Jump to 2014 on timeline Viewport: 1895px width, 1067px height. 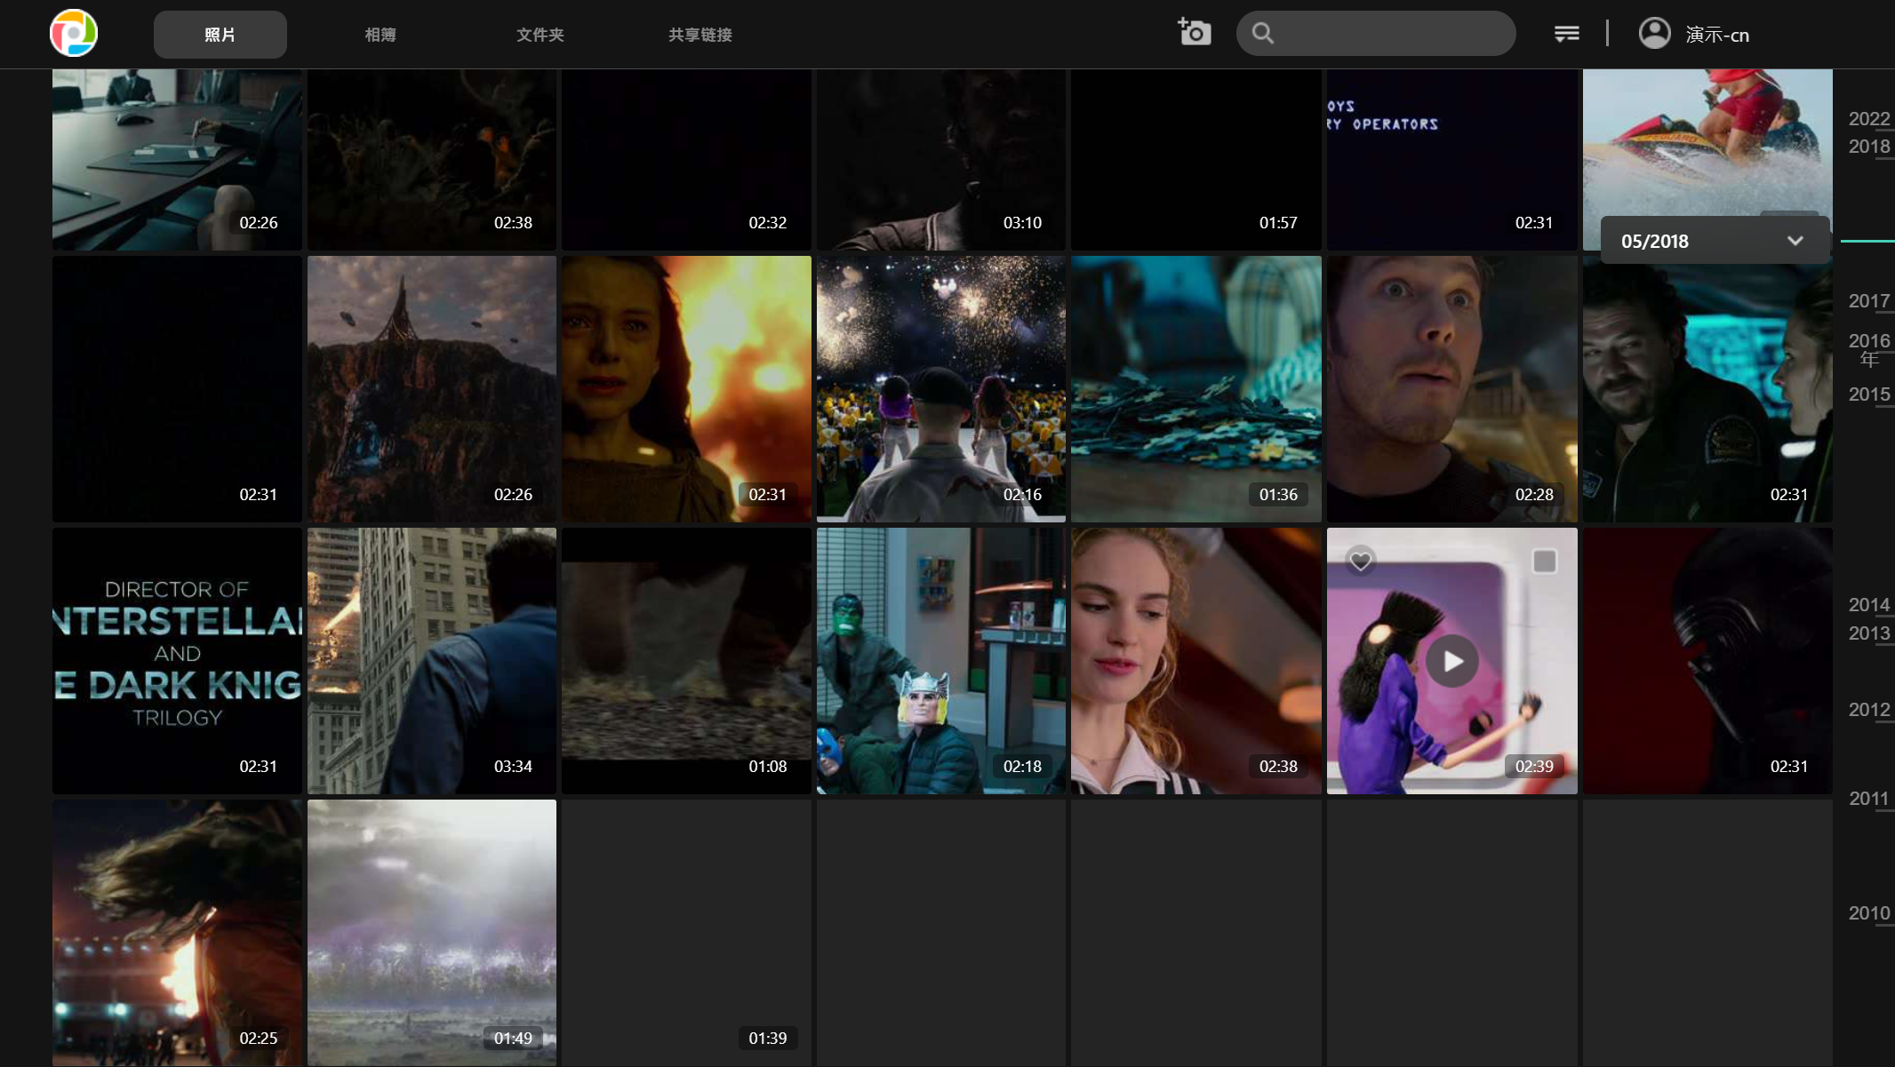pos(1869,605)
